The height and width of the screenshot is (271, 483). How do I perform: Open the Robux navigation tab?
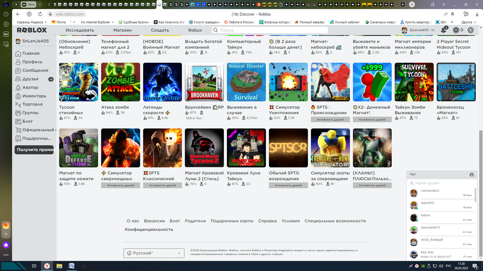[x=195, y=30]
